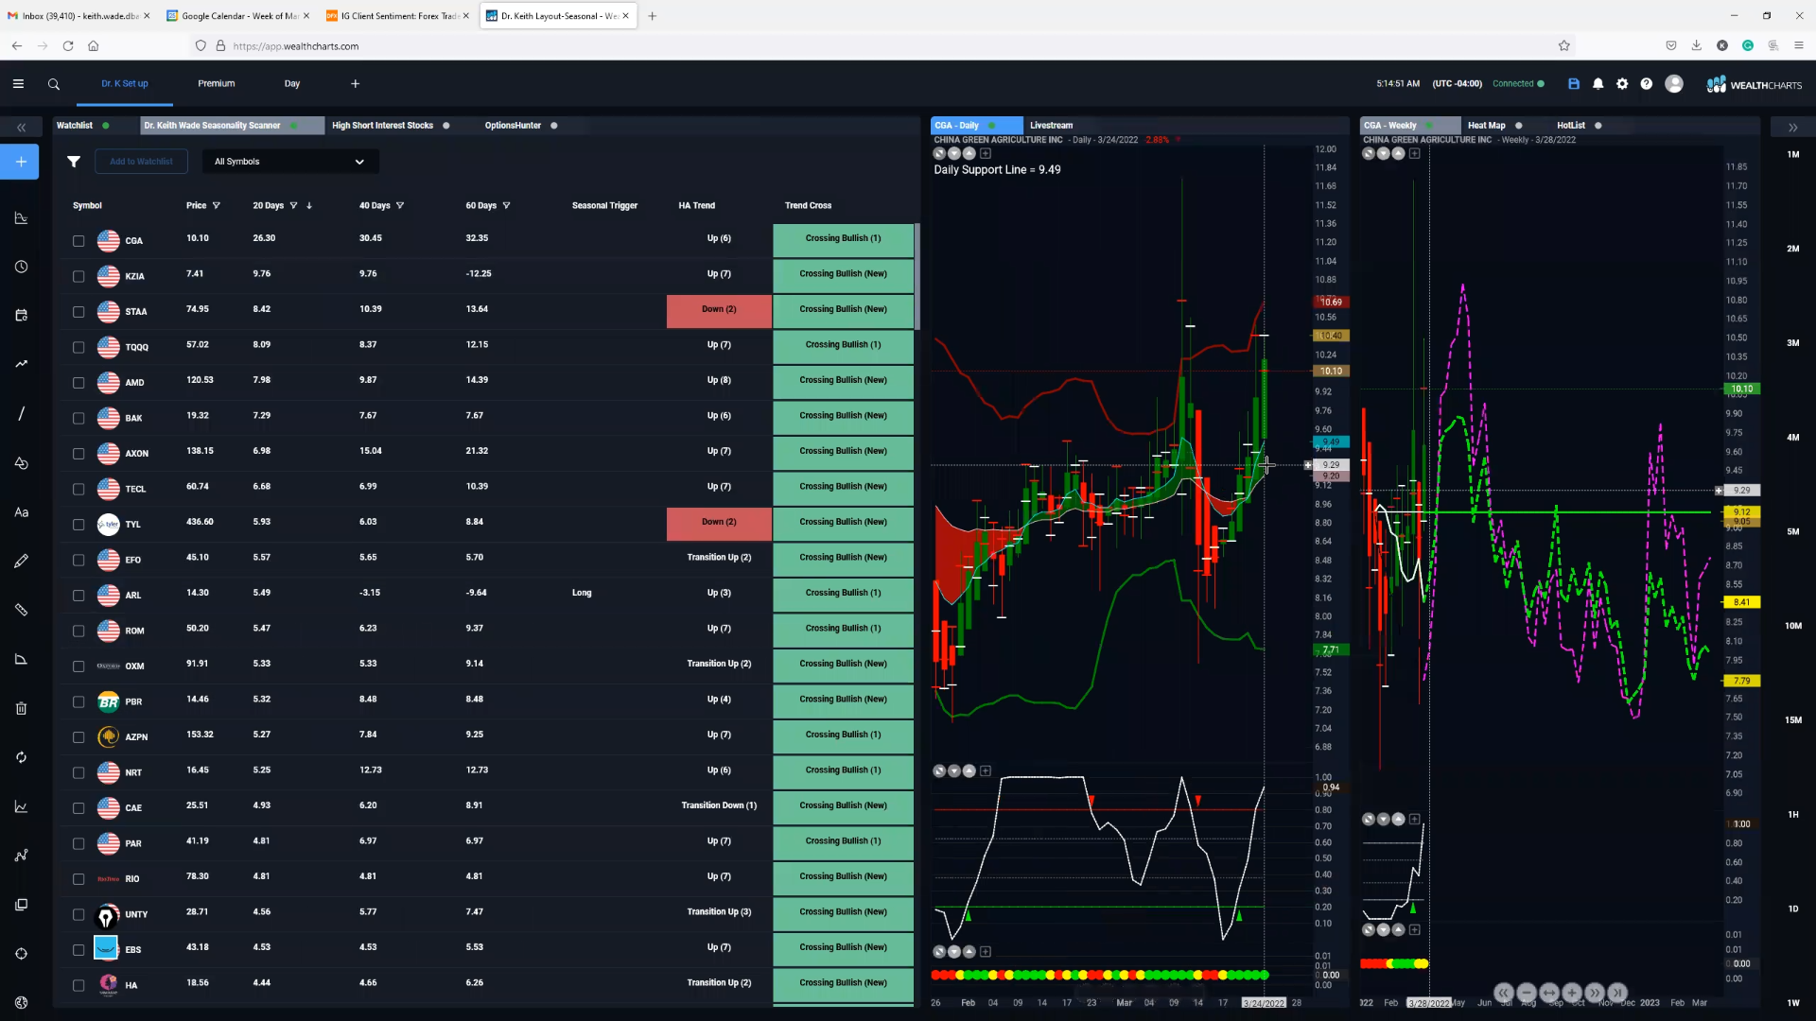The image size is (1816, 1021).
Task: Tick the checkbox for PBR row
Action: click(x=79, y=702)
